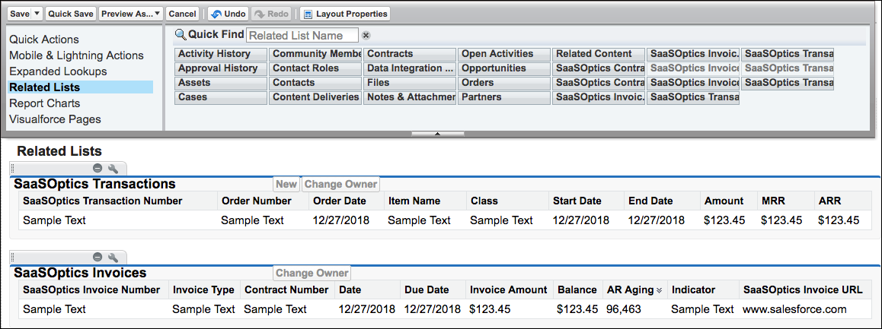The height and width of the screenshot is (329, 882).
Task: Select Expanded Lookups category
Action: pos(58,71)
